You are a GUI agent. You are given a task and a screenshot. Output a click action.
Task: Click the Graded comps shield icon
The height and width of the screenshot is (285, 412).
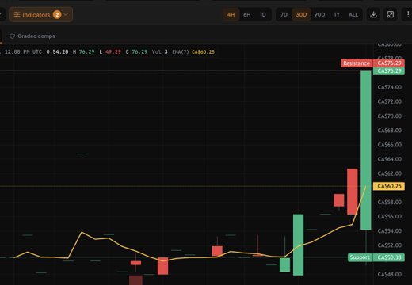point(12,36)
